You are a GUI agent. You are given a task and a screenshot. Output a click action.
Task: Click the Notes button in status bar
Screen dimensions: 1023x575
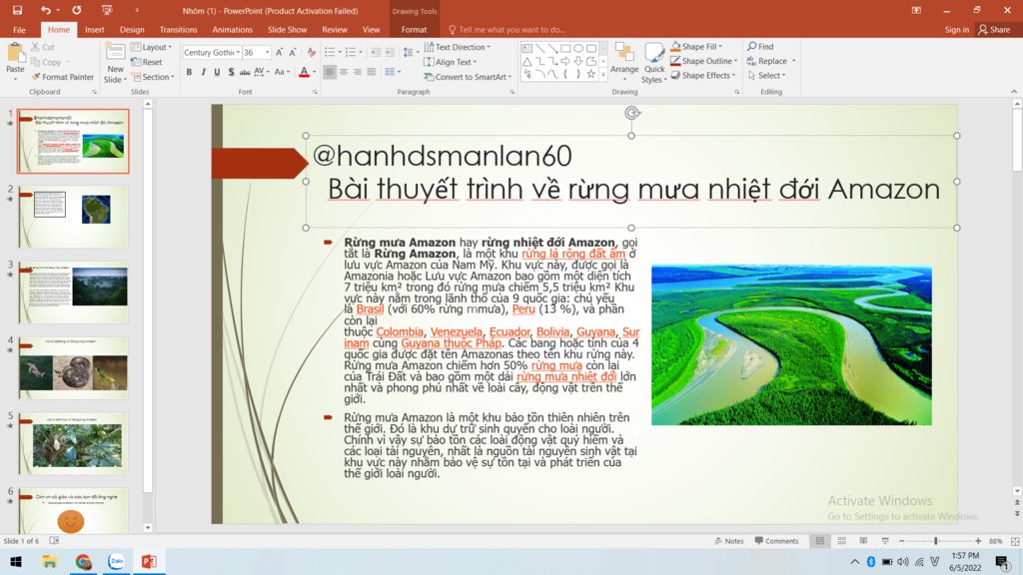[x=729, y=541]
